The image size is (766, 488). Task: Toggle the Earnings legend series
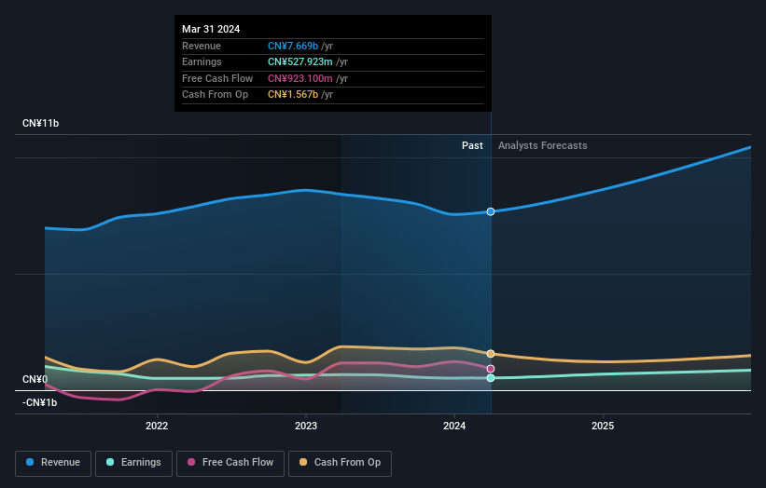pyautogui.click(x=133, y=463)
